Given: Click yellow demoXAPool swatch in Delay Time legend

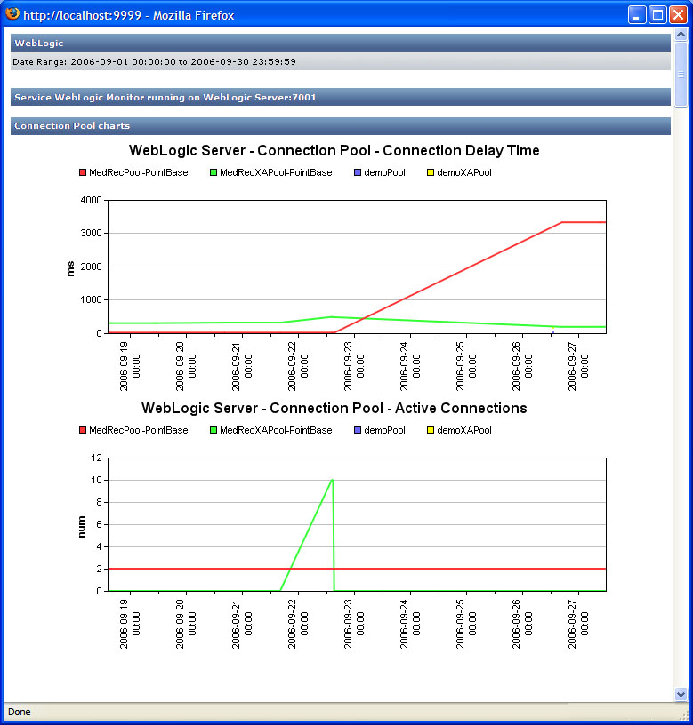Looking at the screenshot, I should click(431, 172).
